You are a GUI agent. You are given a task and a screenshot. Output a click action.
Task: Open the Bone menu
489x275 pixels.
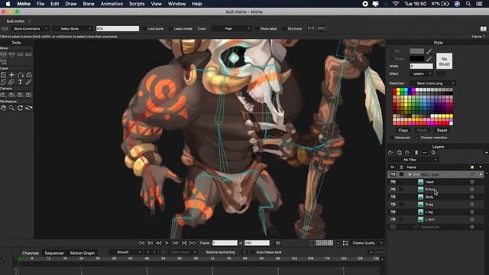pyautogui.click(x=89, y=4)
